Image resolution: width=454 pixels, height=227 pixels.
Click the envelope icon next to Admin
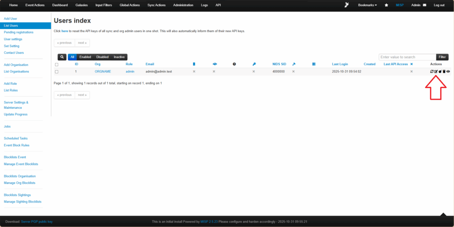[424, 5]
